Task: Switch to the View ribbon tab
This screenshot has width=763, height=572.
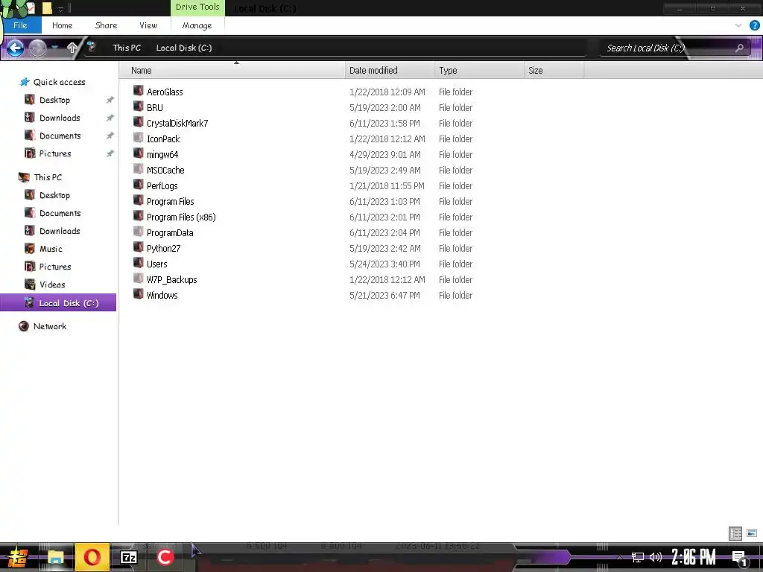Action: [148, 25]
